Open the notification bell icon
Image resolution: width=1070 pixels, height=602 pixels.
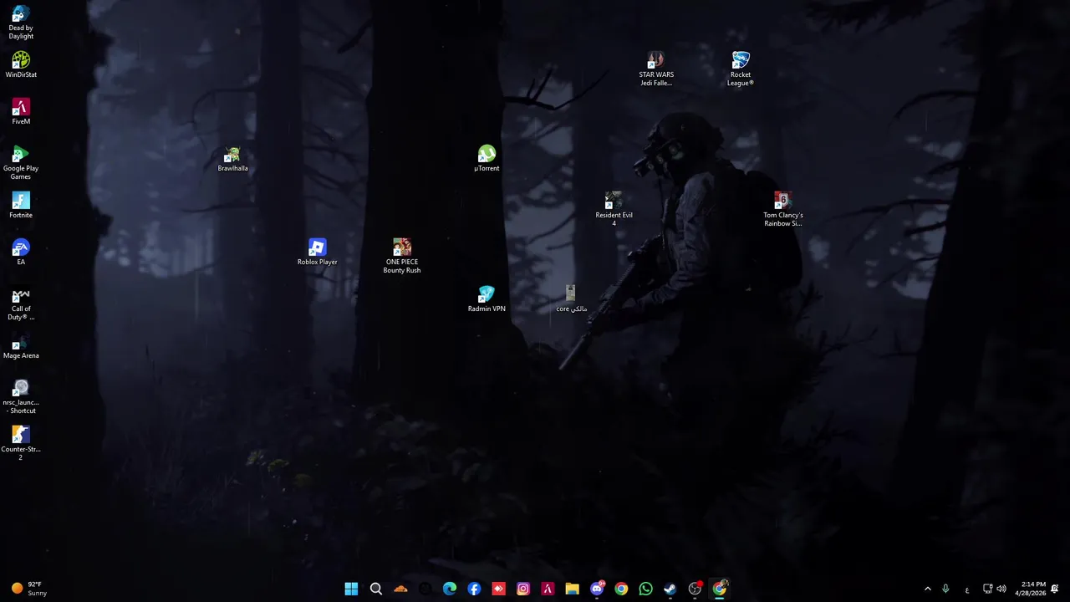tap(1055, 589)
